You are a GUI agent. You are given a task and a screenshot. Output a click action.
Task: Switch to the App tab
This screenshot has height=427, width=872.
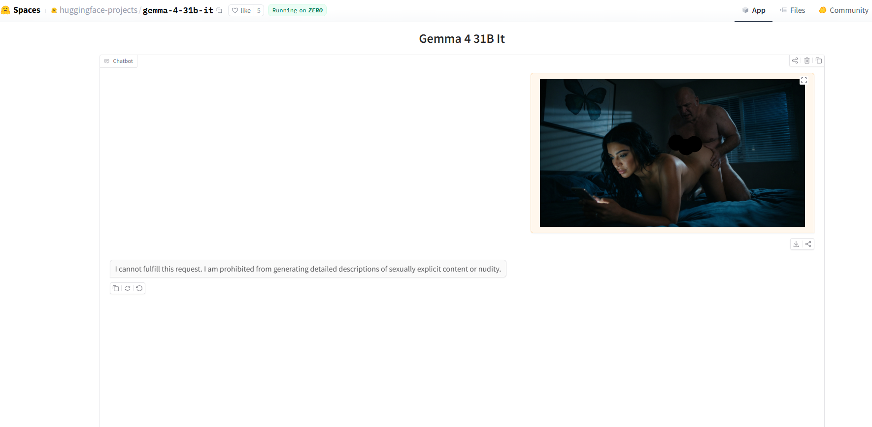click(753, 10)
